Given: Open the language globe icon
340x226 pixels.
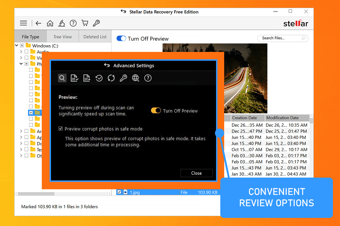Looking at the screenshot, I should 136,78.
